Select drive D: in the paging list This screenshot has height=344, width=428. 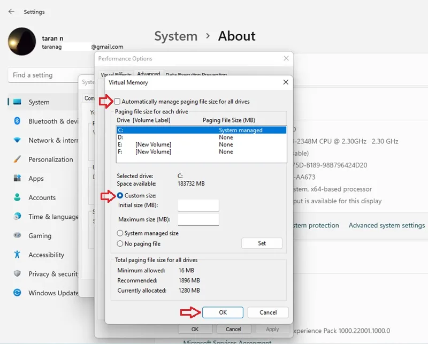click(202, 137)
